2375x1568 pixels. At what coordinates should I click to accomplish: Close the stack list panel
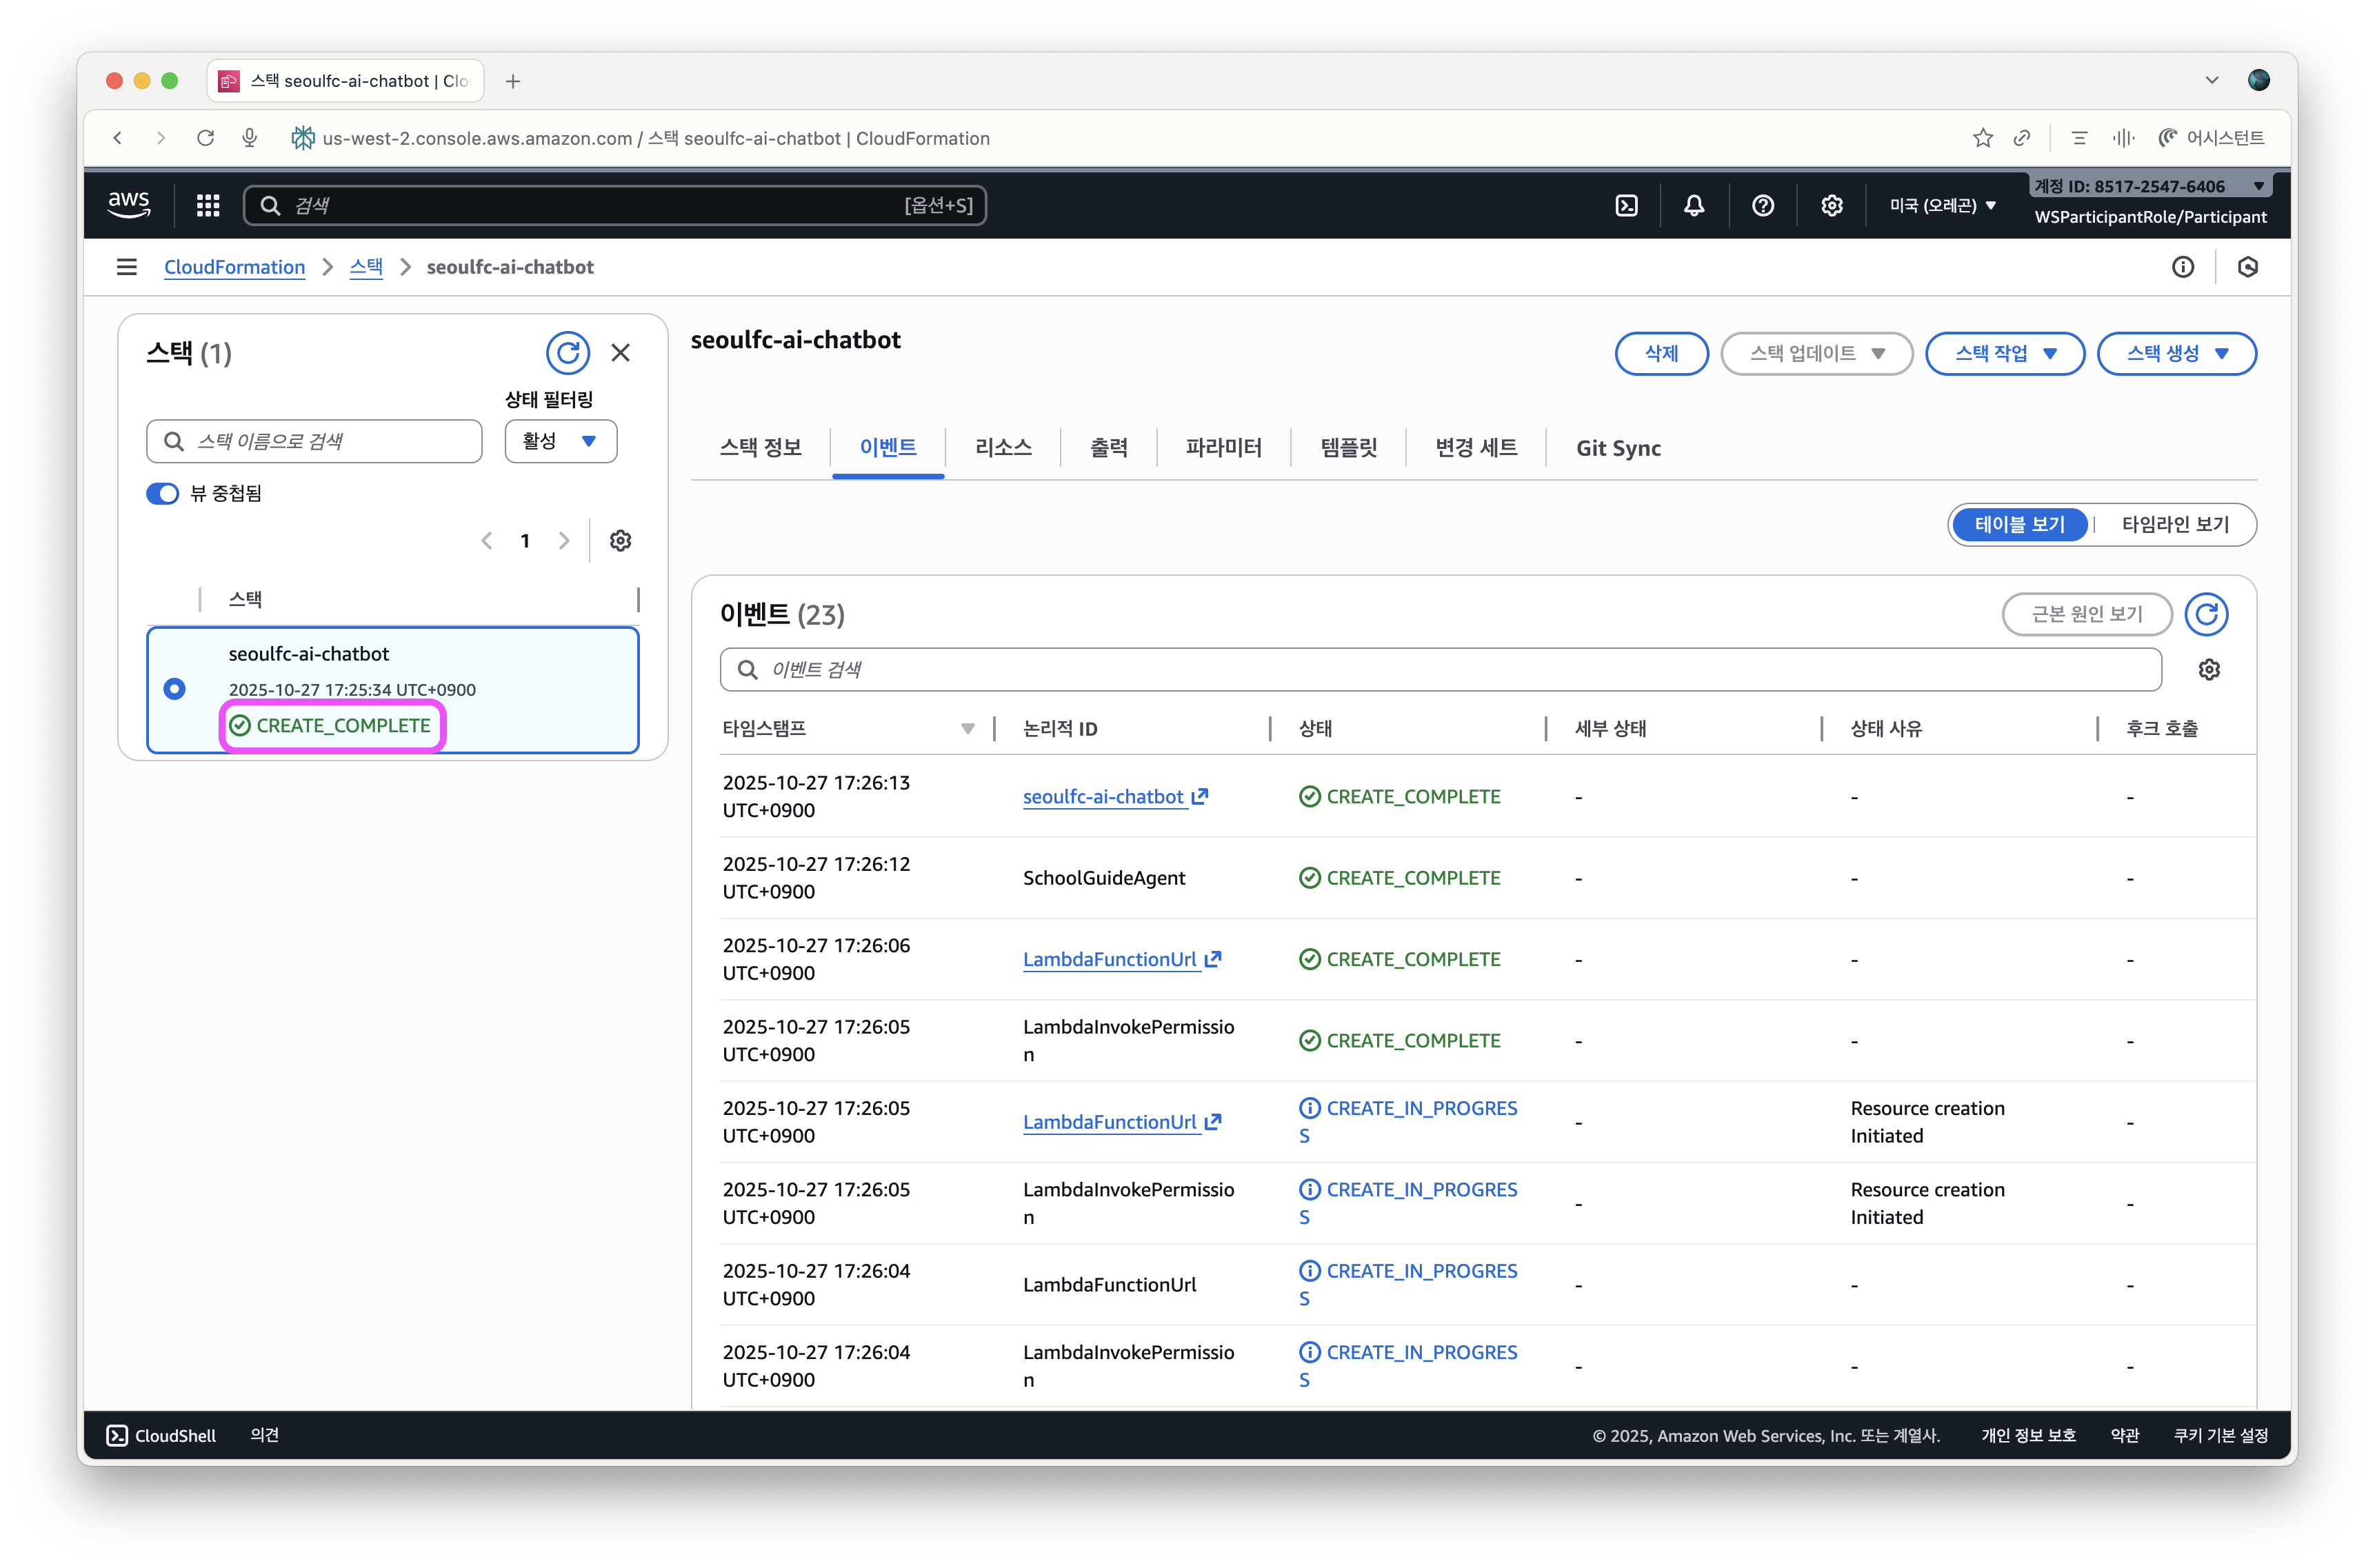click(621, 353)
